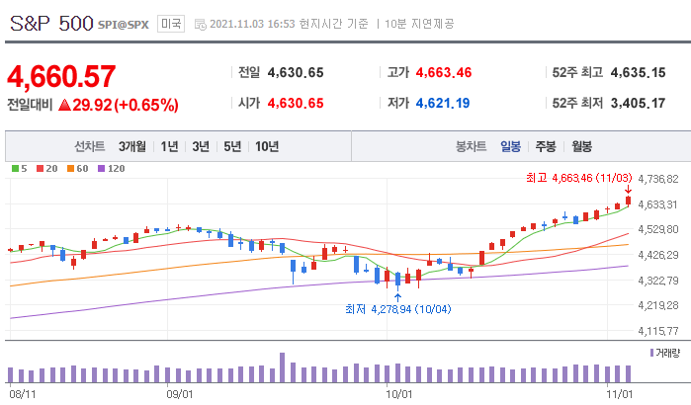Switch to 일봉 daily candle chart

(x=510, y=146)
